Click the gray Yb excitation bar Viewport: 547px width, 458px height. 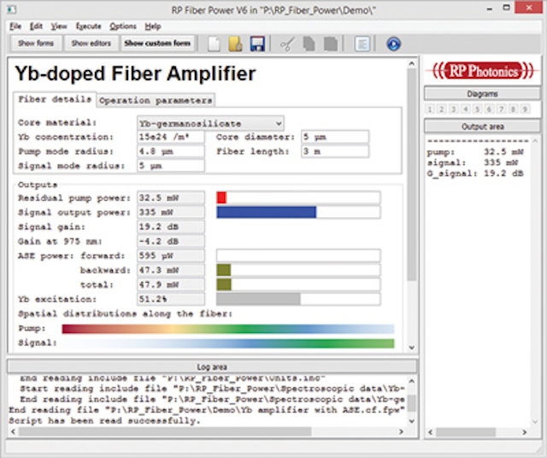pos(258,299)
